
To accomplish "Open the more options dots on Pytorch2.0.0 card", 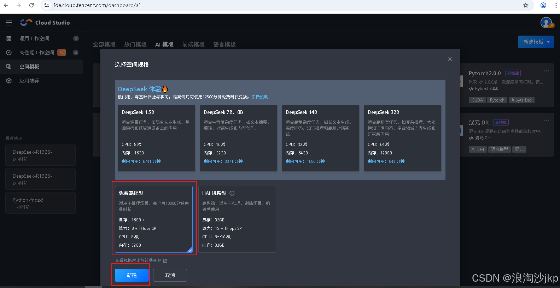I will click(547, 71).
